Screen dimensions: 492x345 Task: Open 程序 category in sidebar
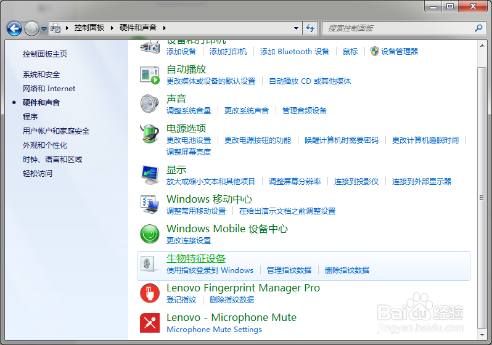[30, 117]
